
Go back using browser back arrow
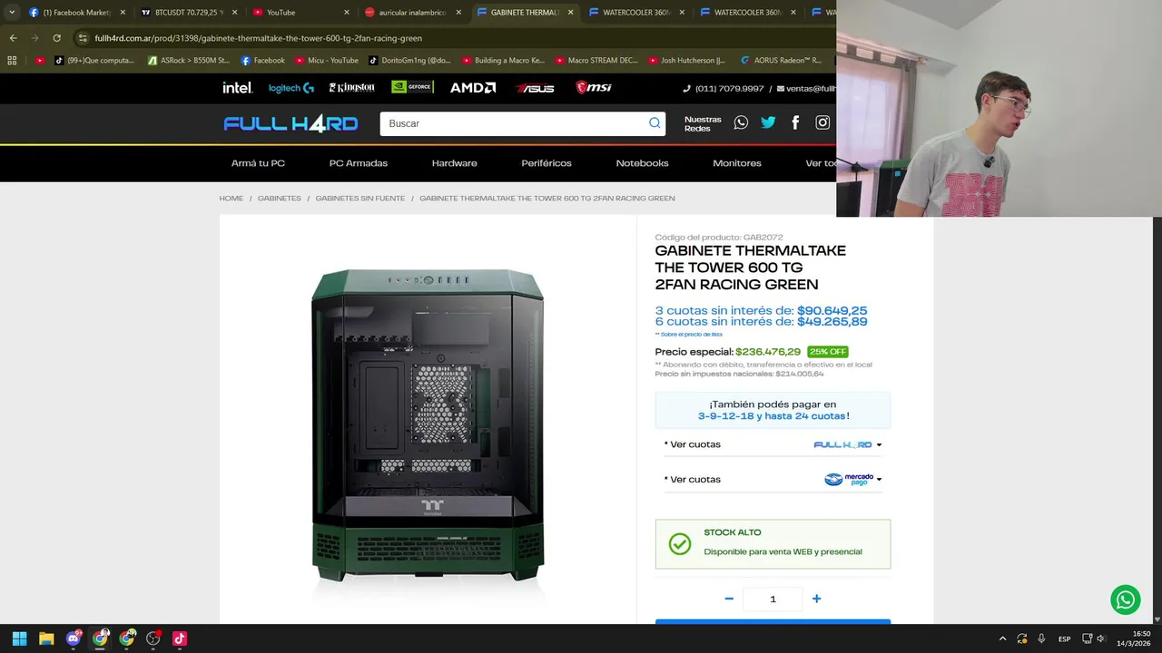coord(13,38)
